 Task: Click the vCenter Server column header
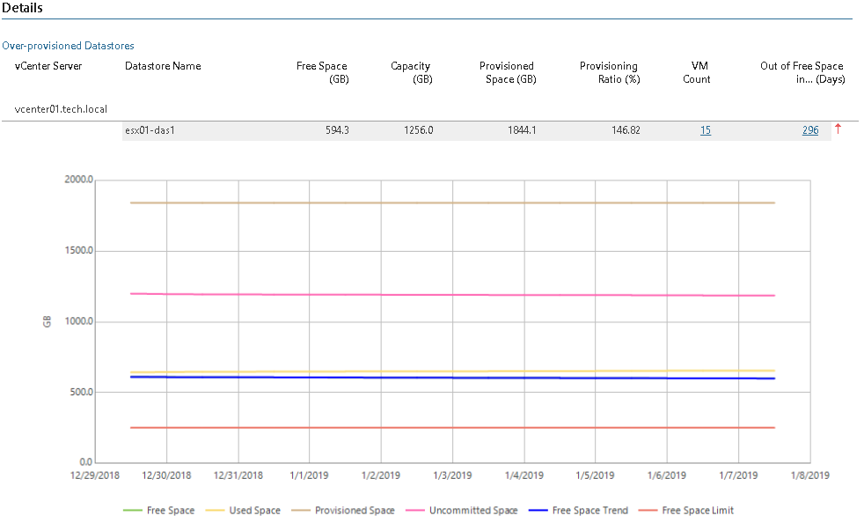[x=48, y=66]
